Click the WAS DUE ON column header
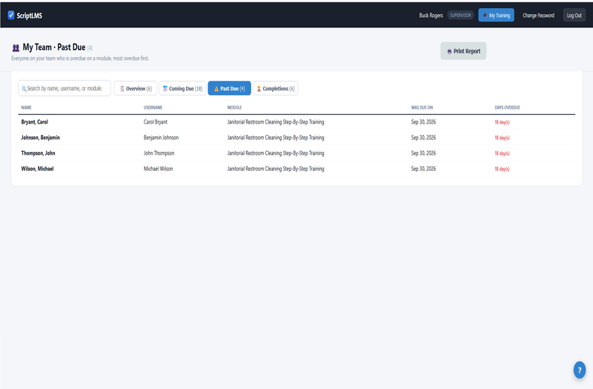The width and height of the screenshot is (593, 389). (422, 107)
